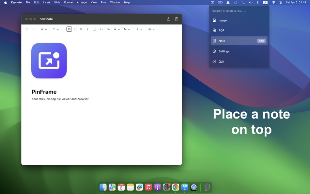Focus the 'Search or paste a link' field

pyautogui.click(x=239, y=11)
